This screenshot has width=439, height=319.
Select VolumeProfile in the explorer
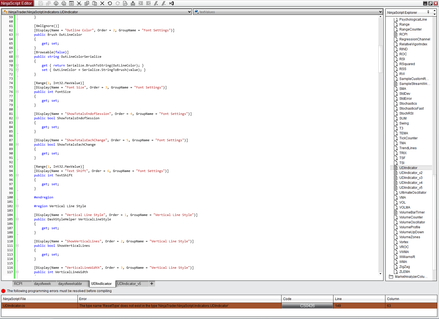coord(410,227)
